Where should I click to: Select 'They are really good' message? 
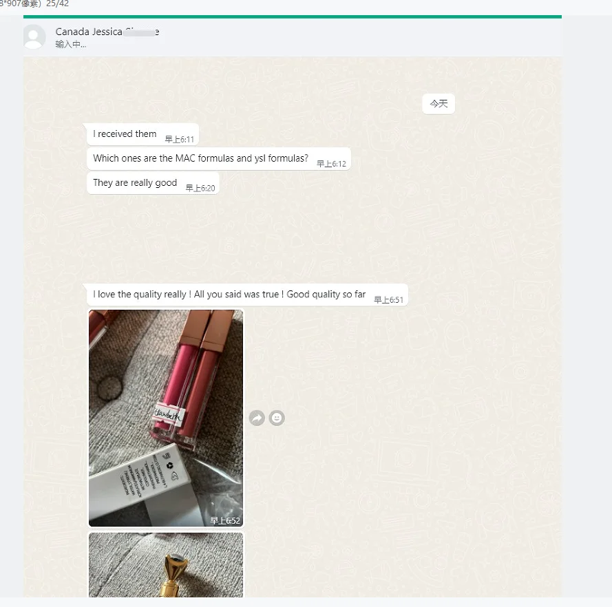pyautogui.click(x=153, y=183)
